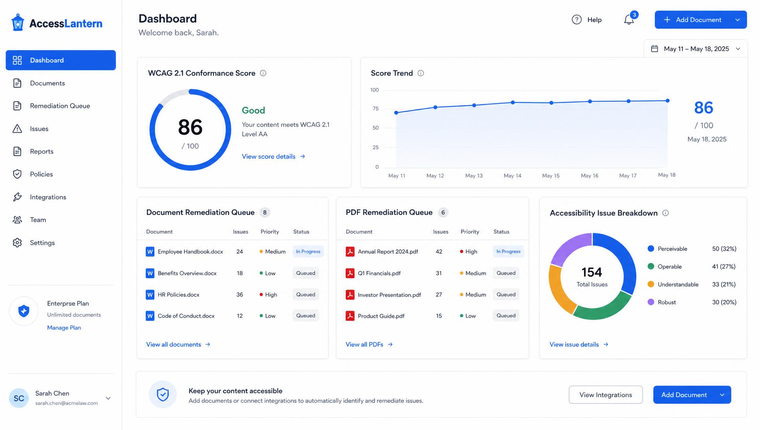Navigate to Policies in sidebar
This screenshot has width=760, height=430.
(x=61, y=174)
